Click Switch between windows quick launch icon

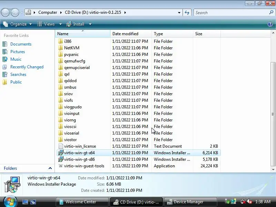(33, 202)
